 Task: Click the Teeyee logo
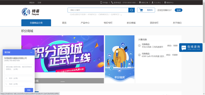30,12
